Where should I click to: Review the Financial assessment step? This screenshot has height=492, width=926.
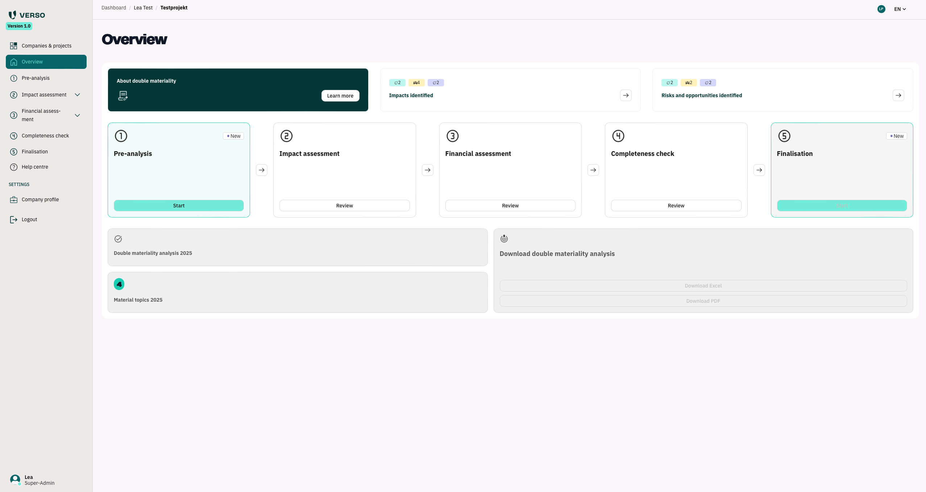click(x=510, y=206)
